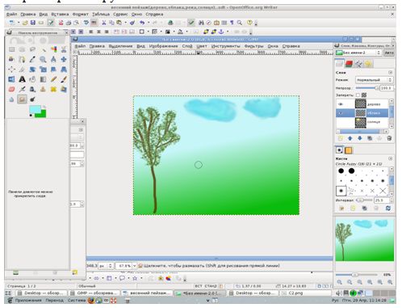
Task: Select the Eraser tool
Action: point(11,89)
